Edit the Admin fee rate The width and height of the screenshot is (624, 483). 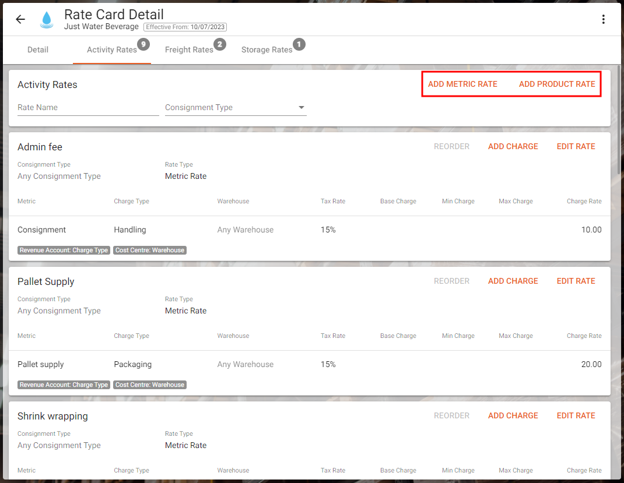(x=576, y=146)
